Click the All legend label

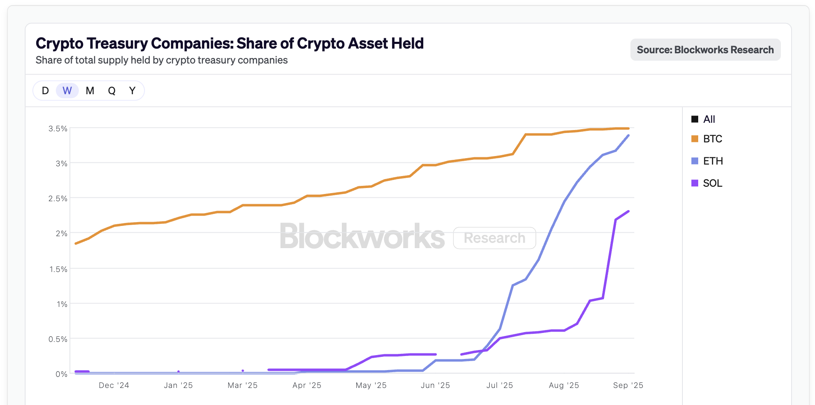click(x=709, y=119)
